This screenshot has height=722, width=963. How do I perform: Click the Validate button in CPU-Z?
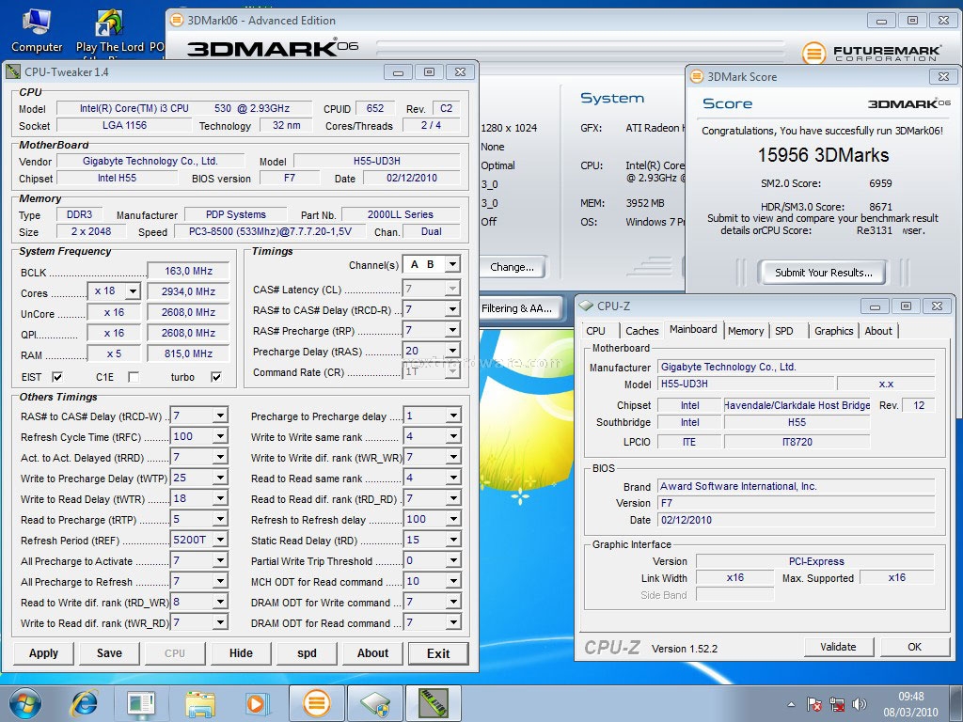[x=838, y=647]
